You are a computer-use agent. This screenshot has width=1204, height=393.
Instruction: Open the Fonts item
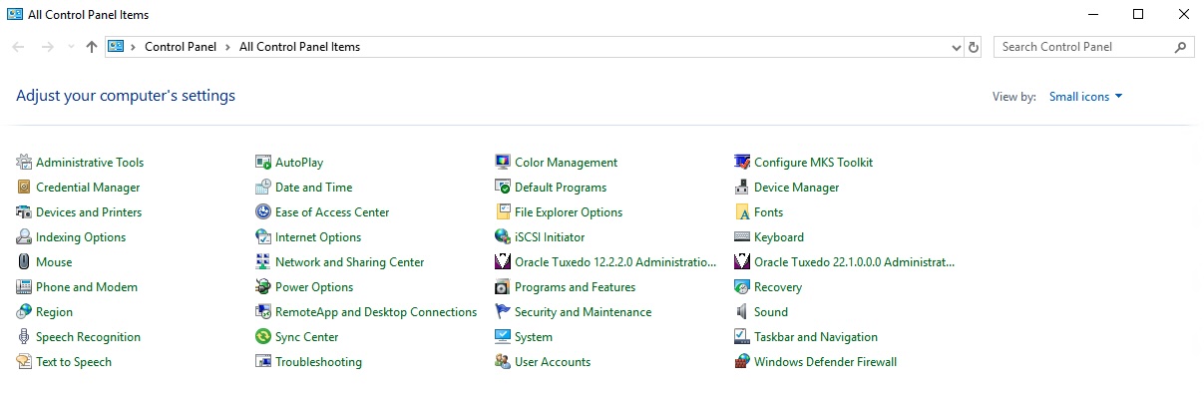[768, 212]
